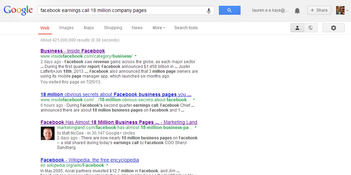Expand account menu arrow beside avatar
Viewport: 351px width, 175px height.
347,11
